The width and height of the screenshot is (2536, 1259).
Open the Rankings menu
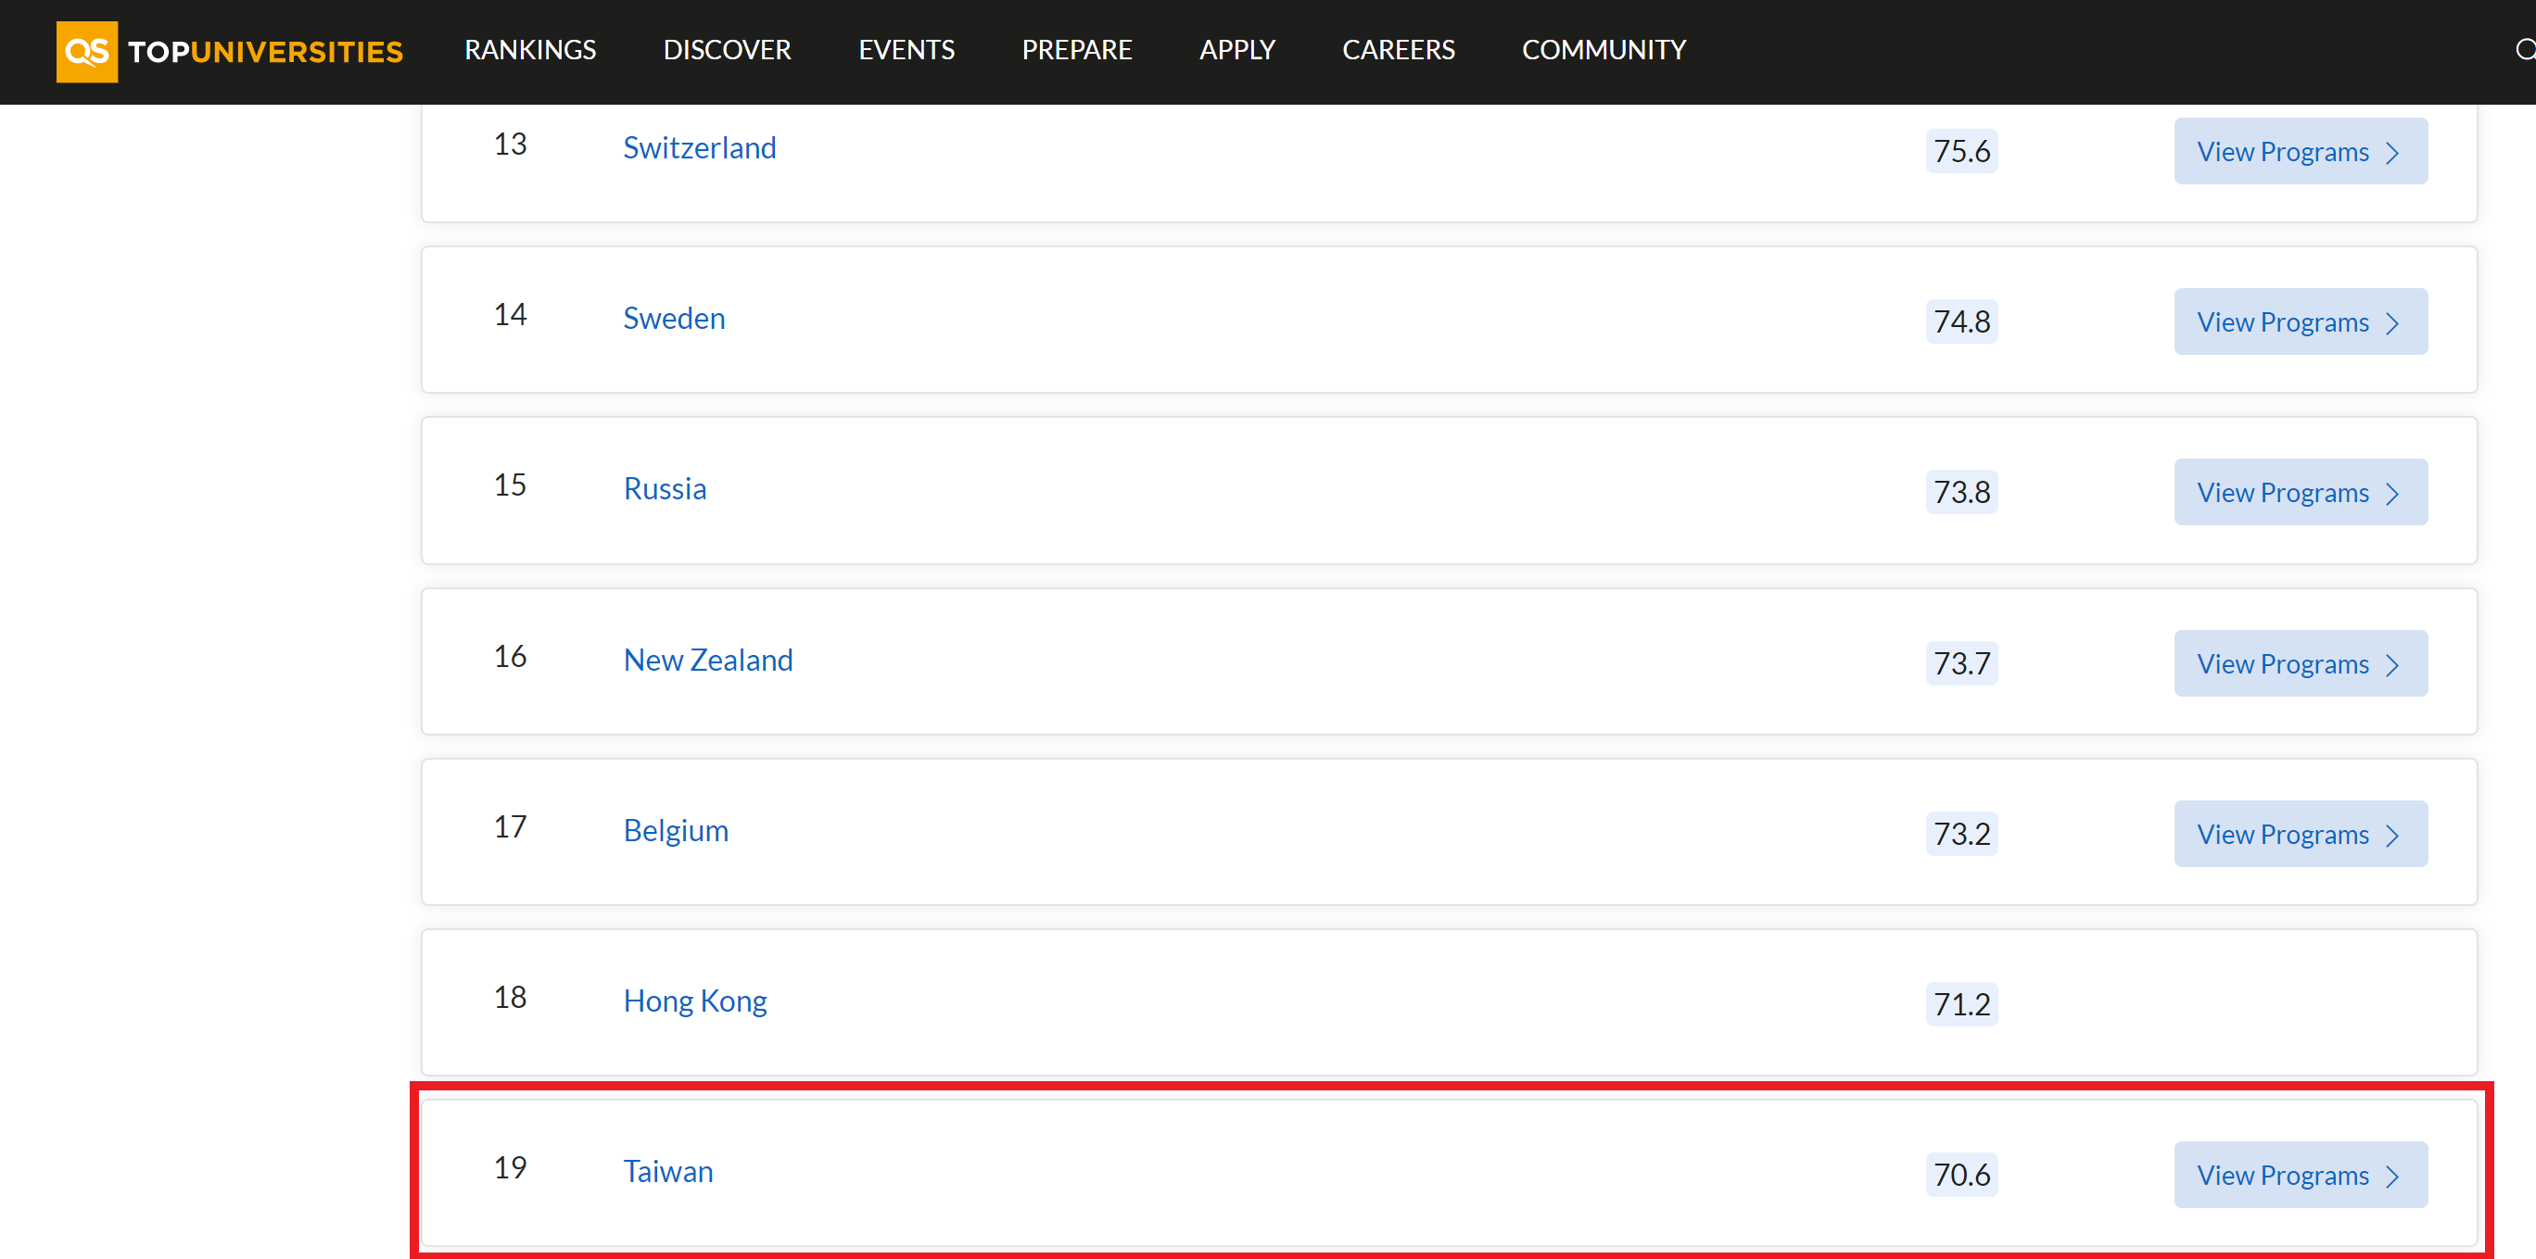[529, 49]
